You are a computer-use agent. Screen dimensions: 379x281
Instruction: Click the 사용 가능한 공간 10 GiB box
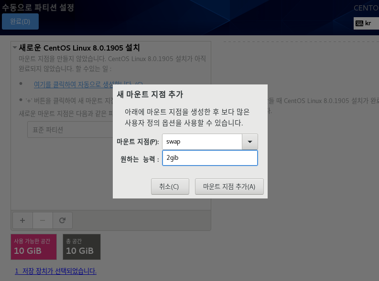coord(33,247)
